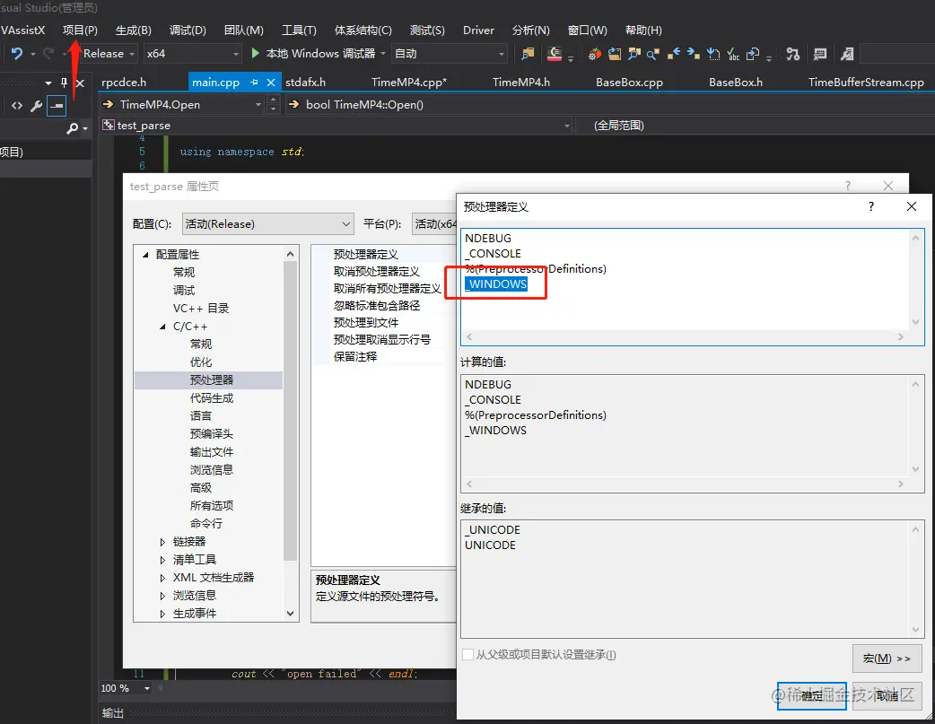The image size is (935, 724).
Task: Toggle the pushpin on the left tool window
Action: click(65, 83)
